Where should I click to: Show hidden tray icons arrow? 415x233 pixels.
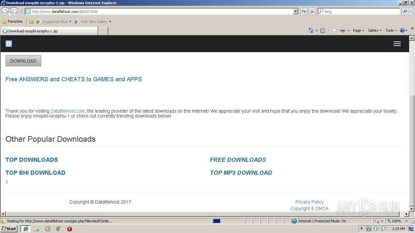[362, 229]
